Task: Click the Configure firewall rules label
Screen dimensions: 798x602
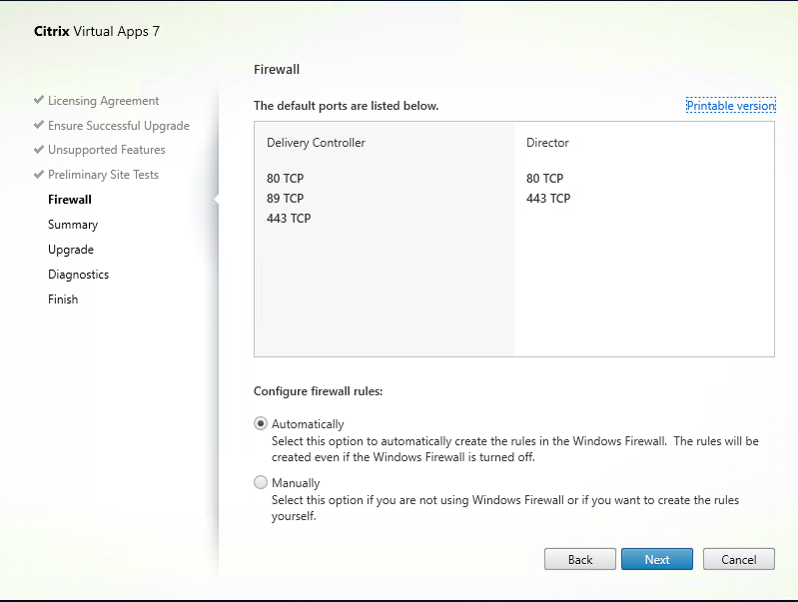Action: point(318,391)
